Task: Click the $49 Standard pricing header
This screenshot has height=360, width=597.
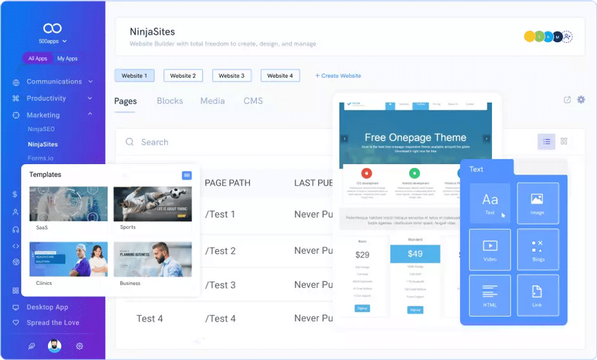Action: [x=415, y=254]
